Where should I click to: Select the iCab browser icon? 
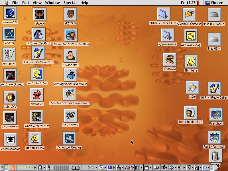(x=192, y=87)
